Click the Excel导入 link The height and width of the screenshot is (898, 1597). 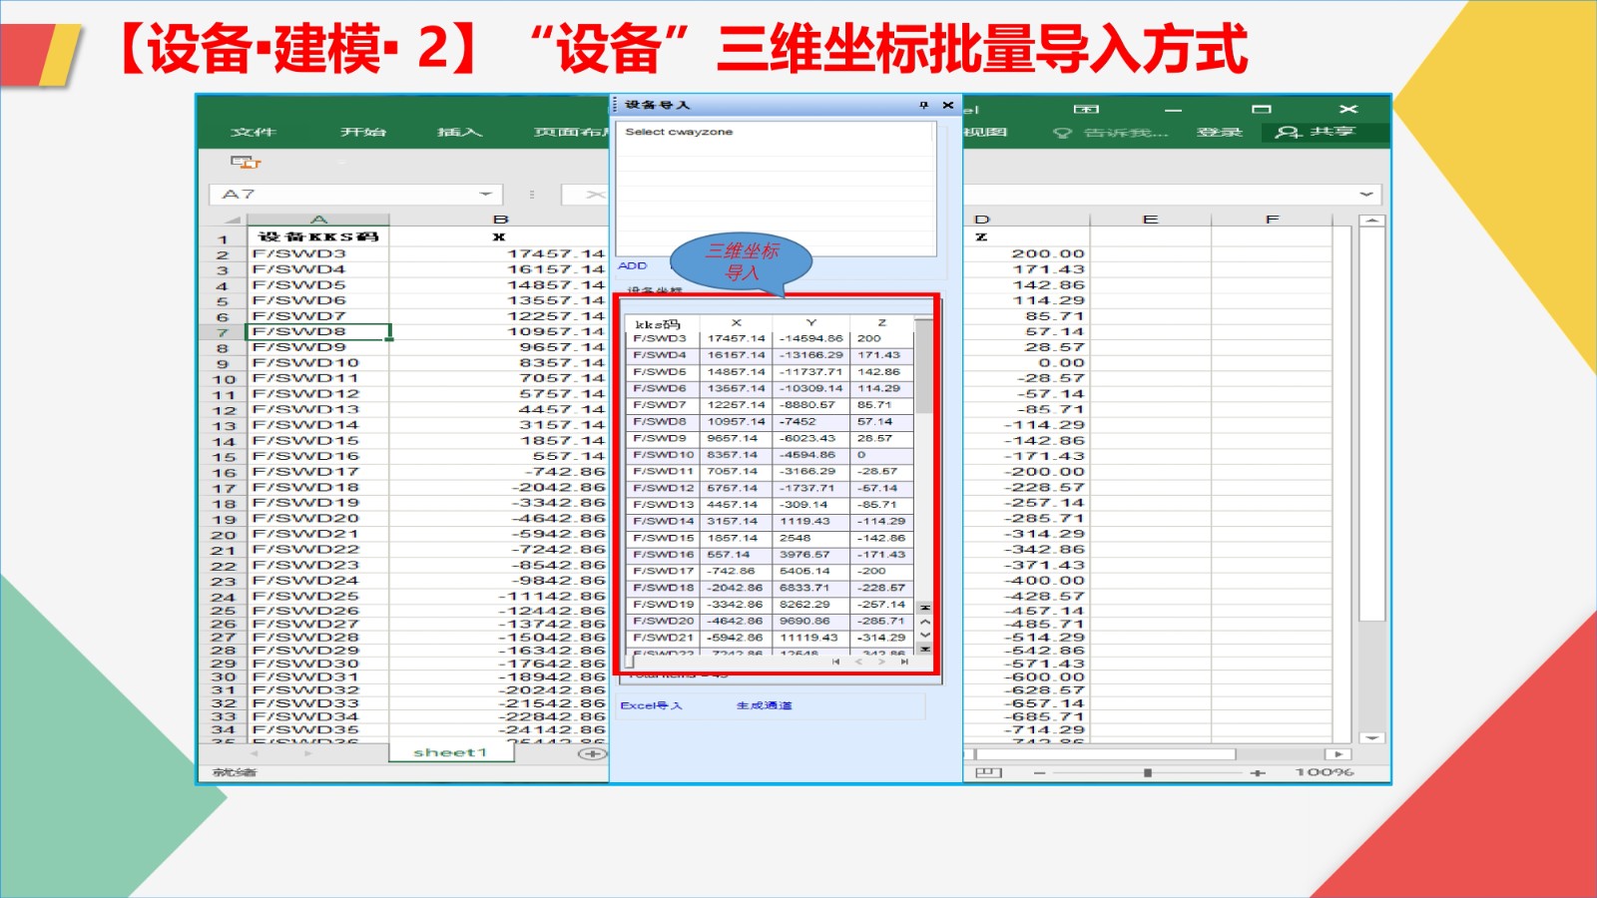pyautogui.click(x=651, y=705)
